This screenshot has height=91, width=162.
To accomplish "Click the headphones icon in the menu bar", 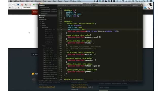I will click(94, 1).
